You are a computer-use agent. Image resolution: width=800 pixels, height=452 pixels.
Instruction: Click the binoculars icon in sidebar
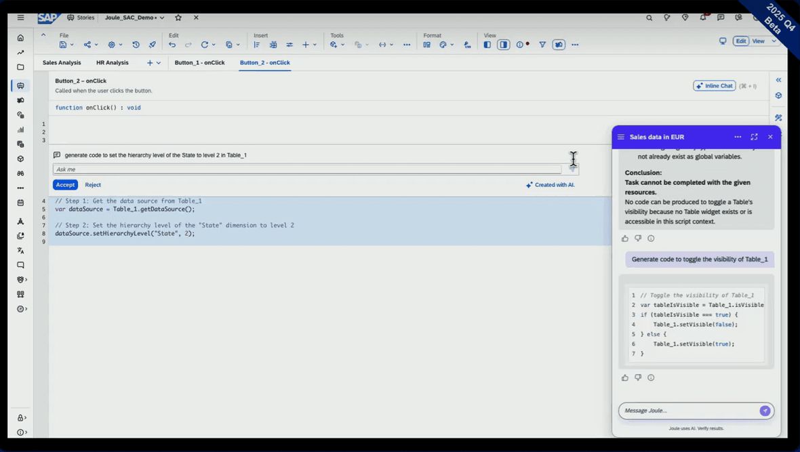tap(20, 173)
